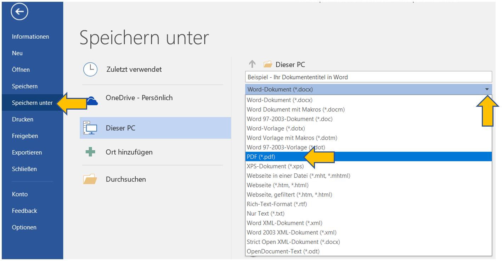Select Speichern unter in the sidebar
This screenshot has height=261, width=502.
pos(32,103)
